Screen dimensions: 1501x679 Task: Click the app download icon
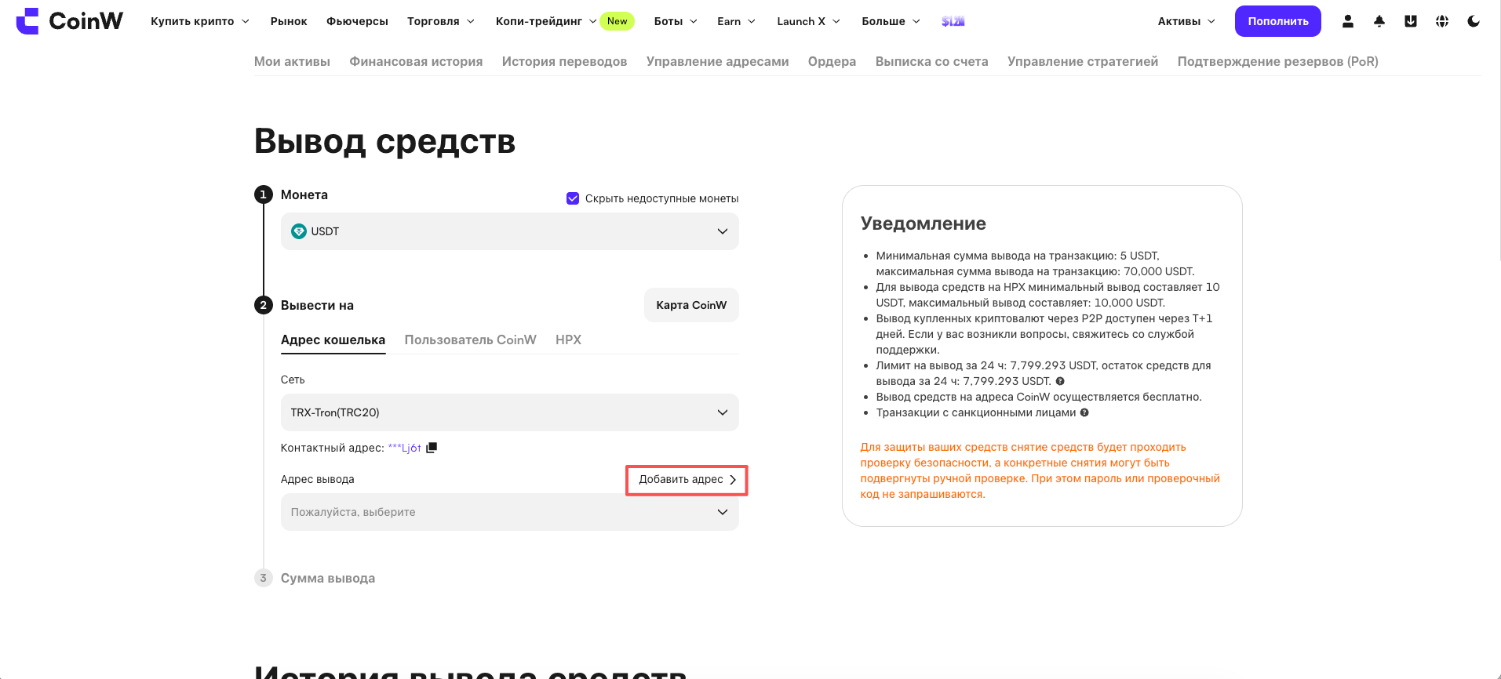tap(1411, 21)
